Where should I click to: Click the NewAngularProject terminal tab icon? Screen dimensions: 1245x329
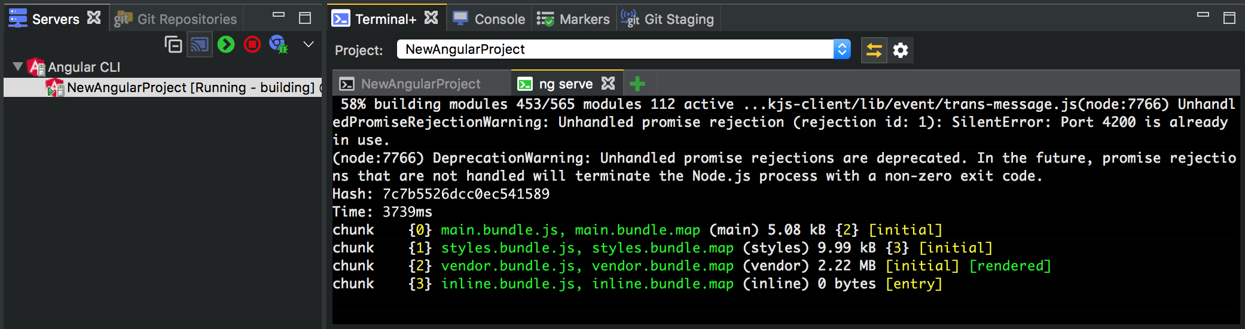[347, 84]
